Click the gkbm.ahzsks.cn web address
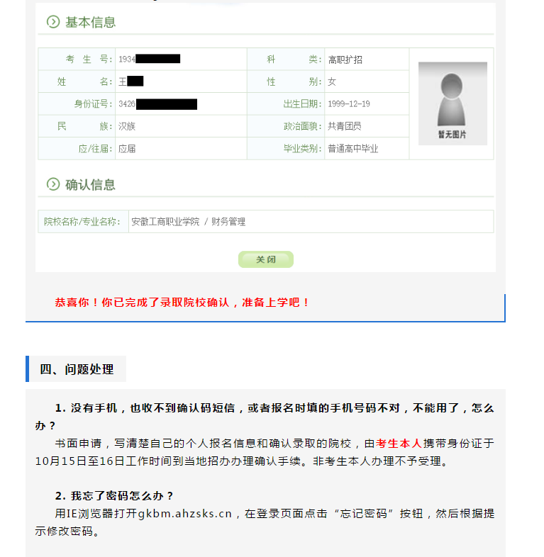The width and height of the screenshot is (544, 557). tap(184, 513)
